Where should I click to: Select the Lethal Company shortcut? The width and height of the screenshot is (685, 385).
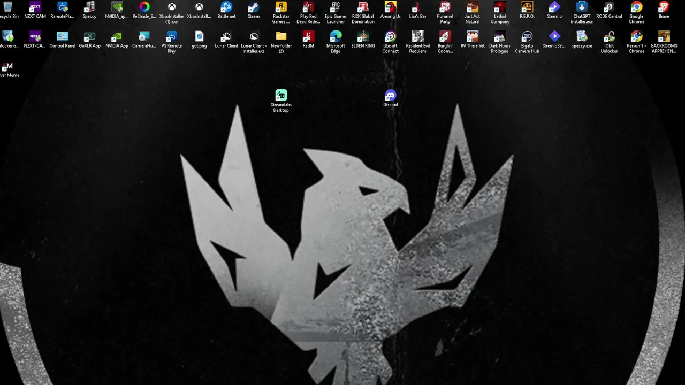(x=500, y=7)
